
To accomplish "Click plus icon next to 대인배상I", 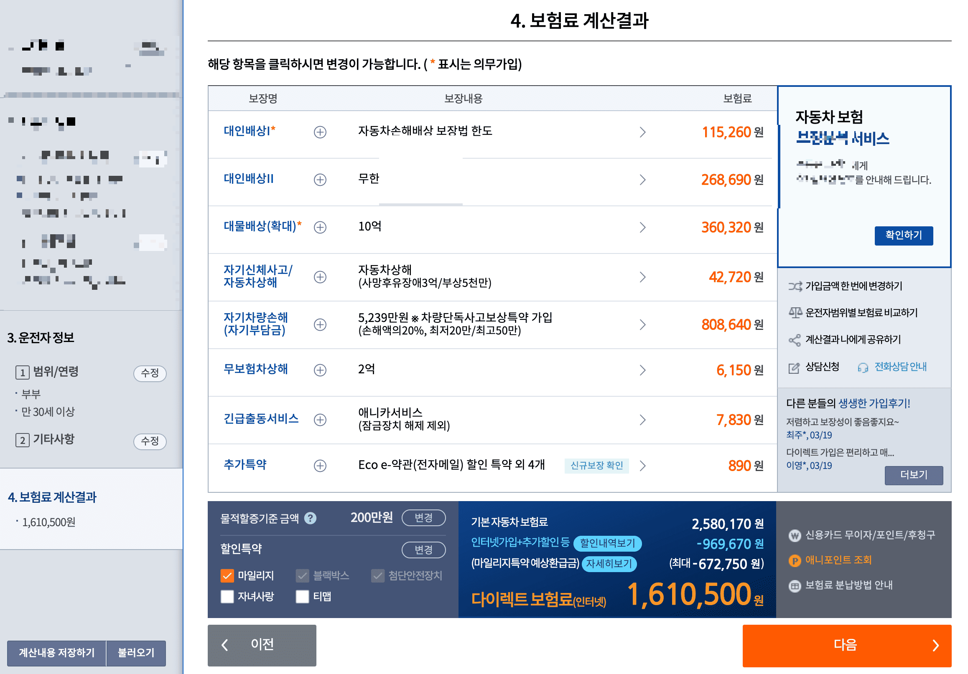I will pyautogui.click(x=320, y=132).
